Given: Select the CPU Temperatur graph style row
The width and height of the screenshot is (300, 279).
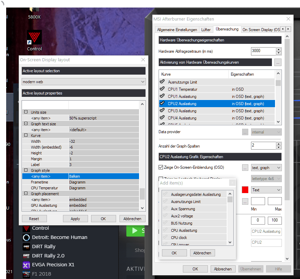Looking at the screenshot, I should 80,188.
